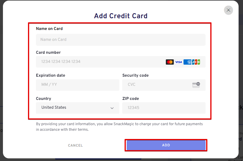The height and width of the screenshot is (161, 243).
Task: Click the "Security code" label
Action: coord(135,75)
